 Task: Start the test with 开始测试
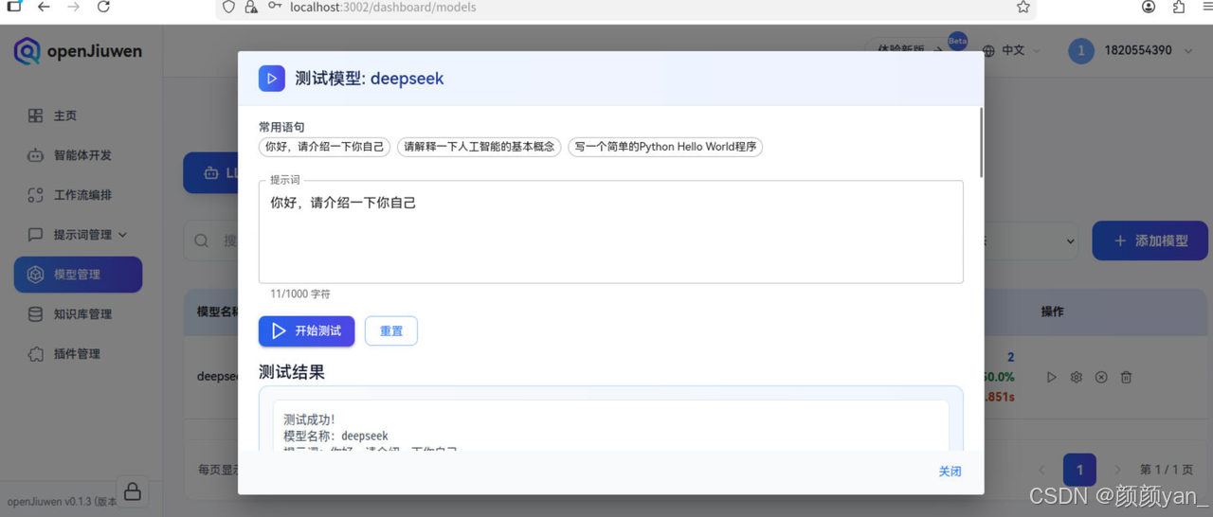click(x=306, y=331)
